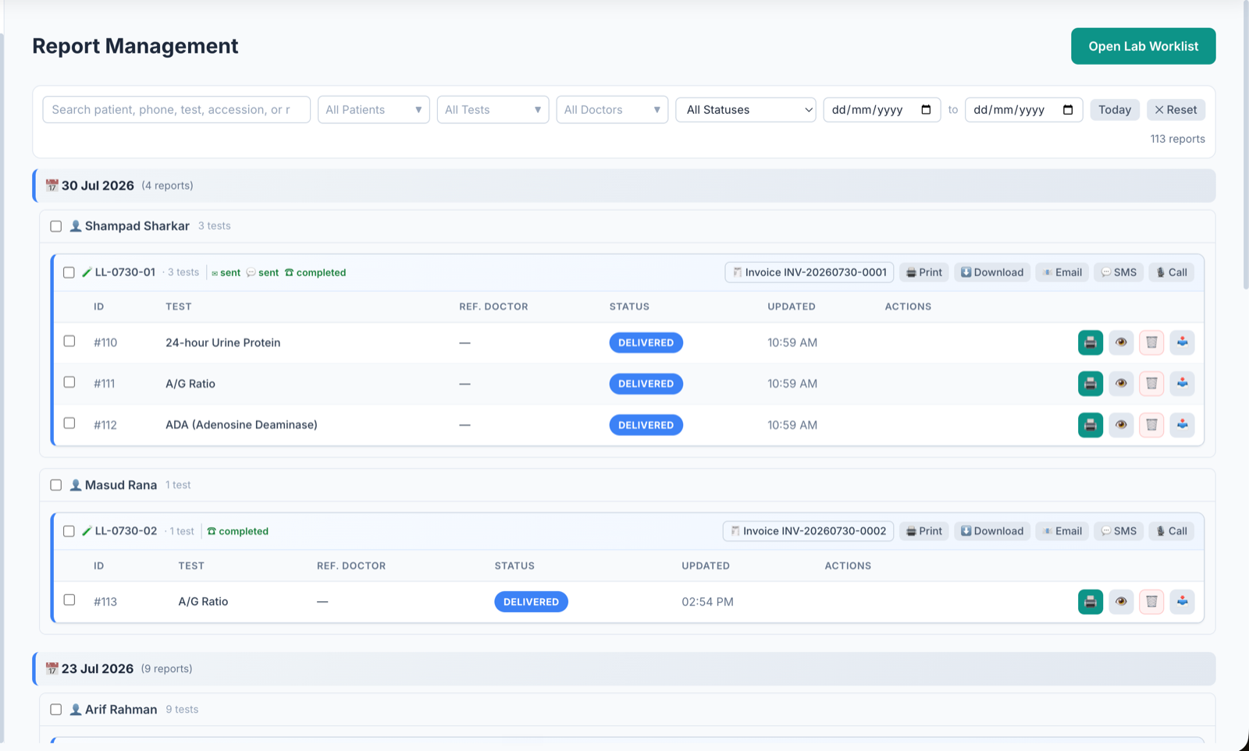This screenshot has height=751, width=1249.
Task: Delete report #110 using trash icon
Action: tap(1151, 342)
